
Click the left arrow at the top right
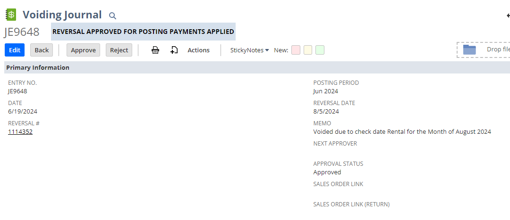pyautogui.click(x=508, y=16)
